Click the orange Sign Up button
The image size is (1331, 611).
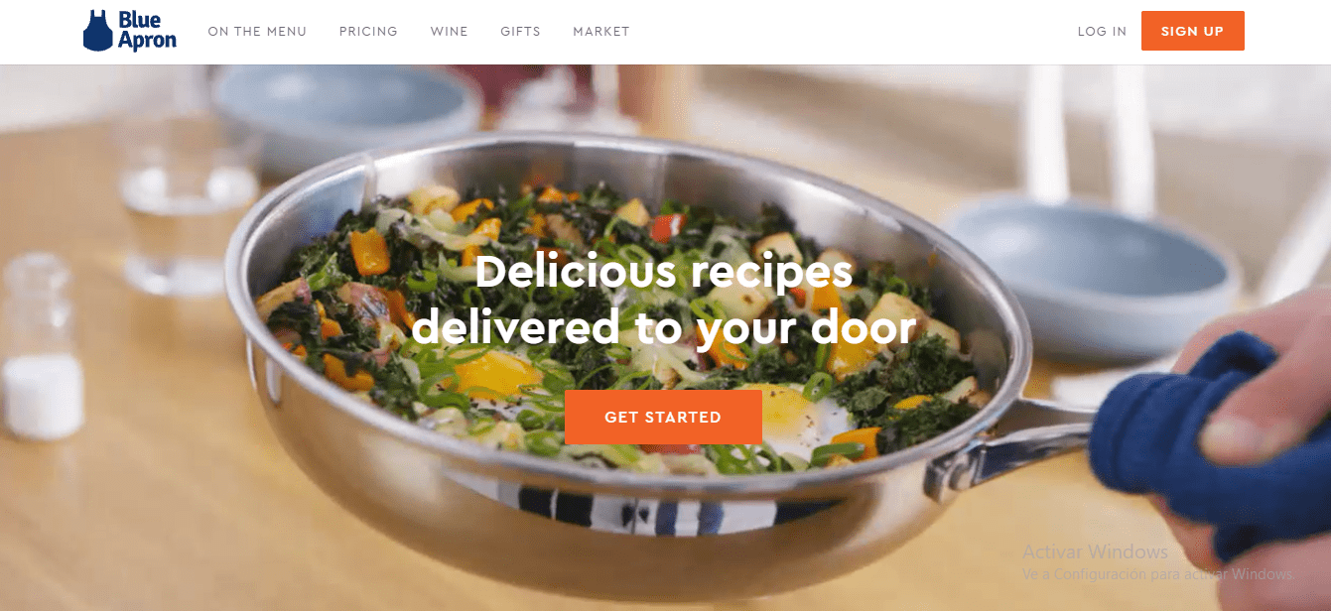tap(1192, 31)
